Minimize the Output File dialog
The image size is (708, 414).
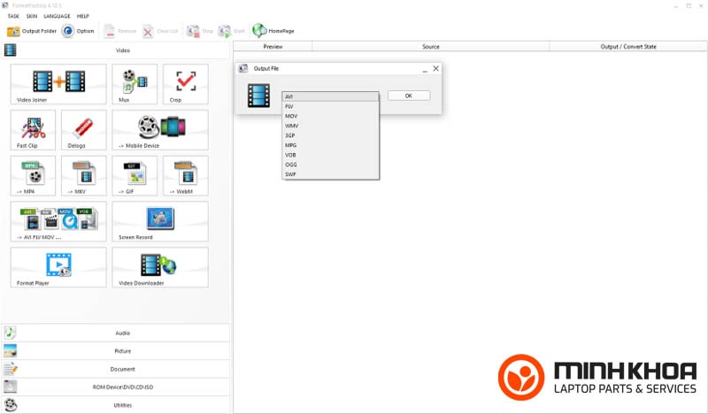click(425, 69)
